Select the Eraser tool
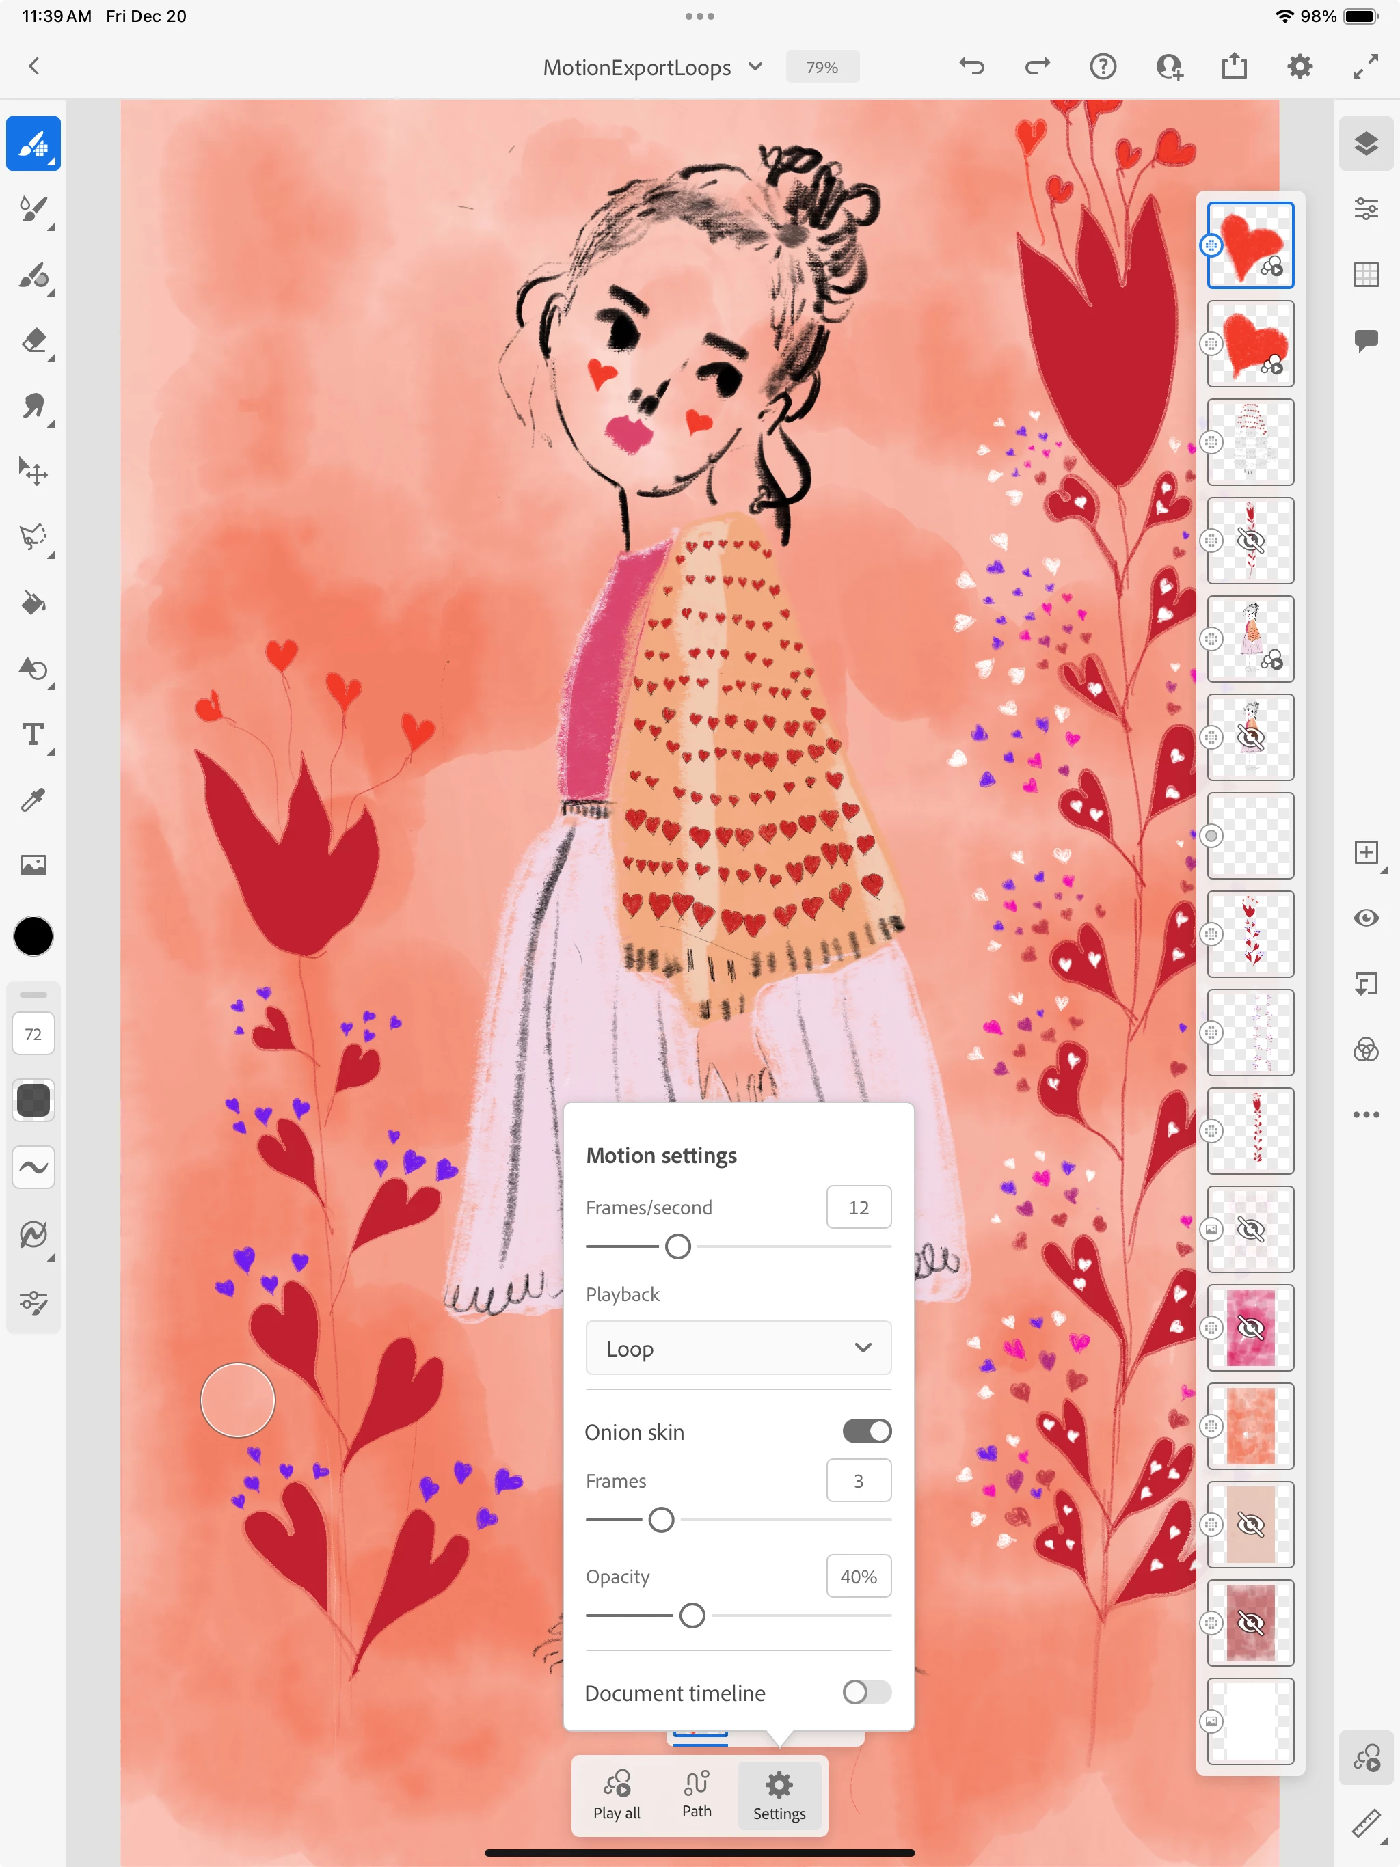1400x1867 pixels. tap(33, 341)
